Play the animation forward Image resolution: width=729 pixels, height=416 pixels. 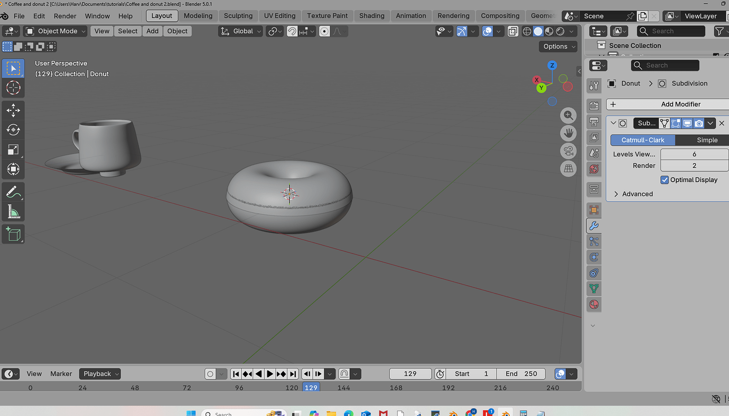(270, 374)
